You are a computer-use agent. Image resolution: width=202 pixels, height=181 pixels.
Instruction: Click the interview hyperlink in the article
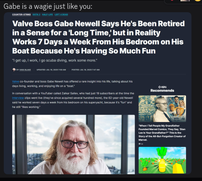pos(18,98)
